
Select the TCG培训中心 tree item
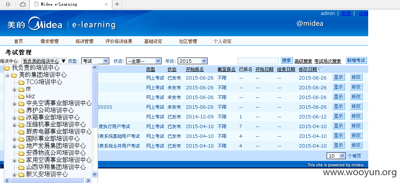coord(44,82)
